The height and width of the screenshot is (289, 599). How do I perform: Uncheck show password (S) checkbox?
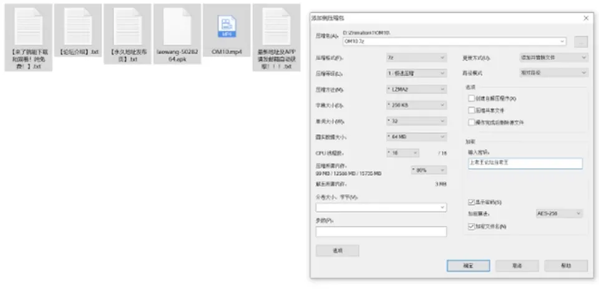tap(472, 202)
